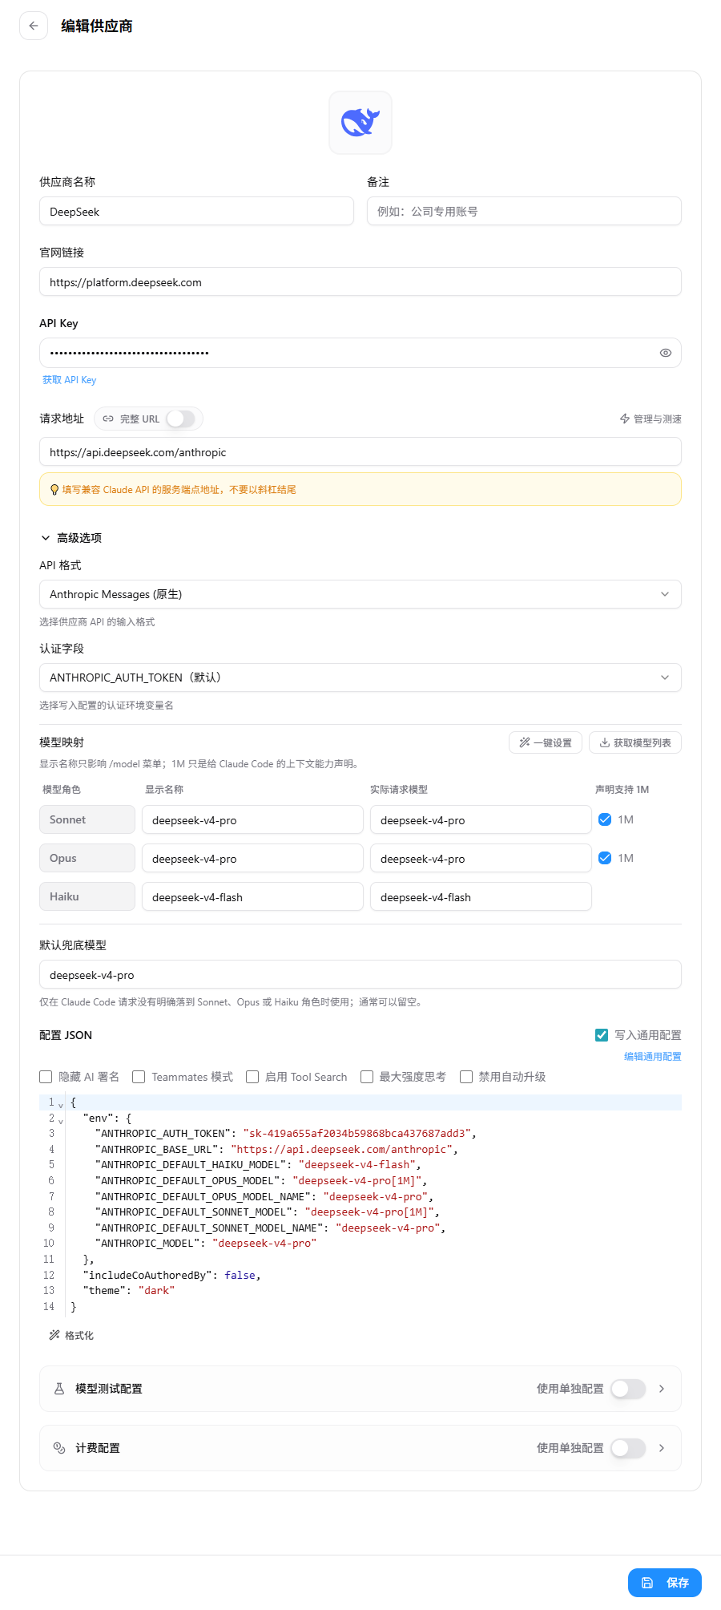The width and height of the screenshot is (721, 1610).
Task: Enable the Teammates 模式 checkbox
Action: point(139,1077)
